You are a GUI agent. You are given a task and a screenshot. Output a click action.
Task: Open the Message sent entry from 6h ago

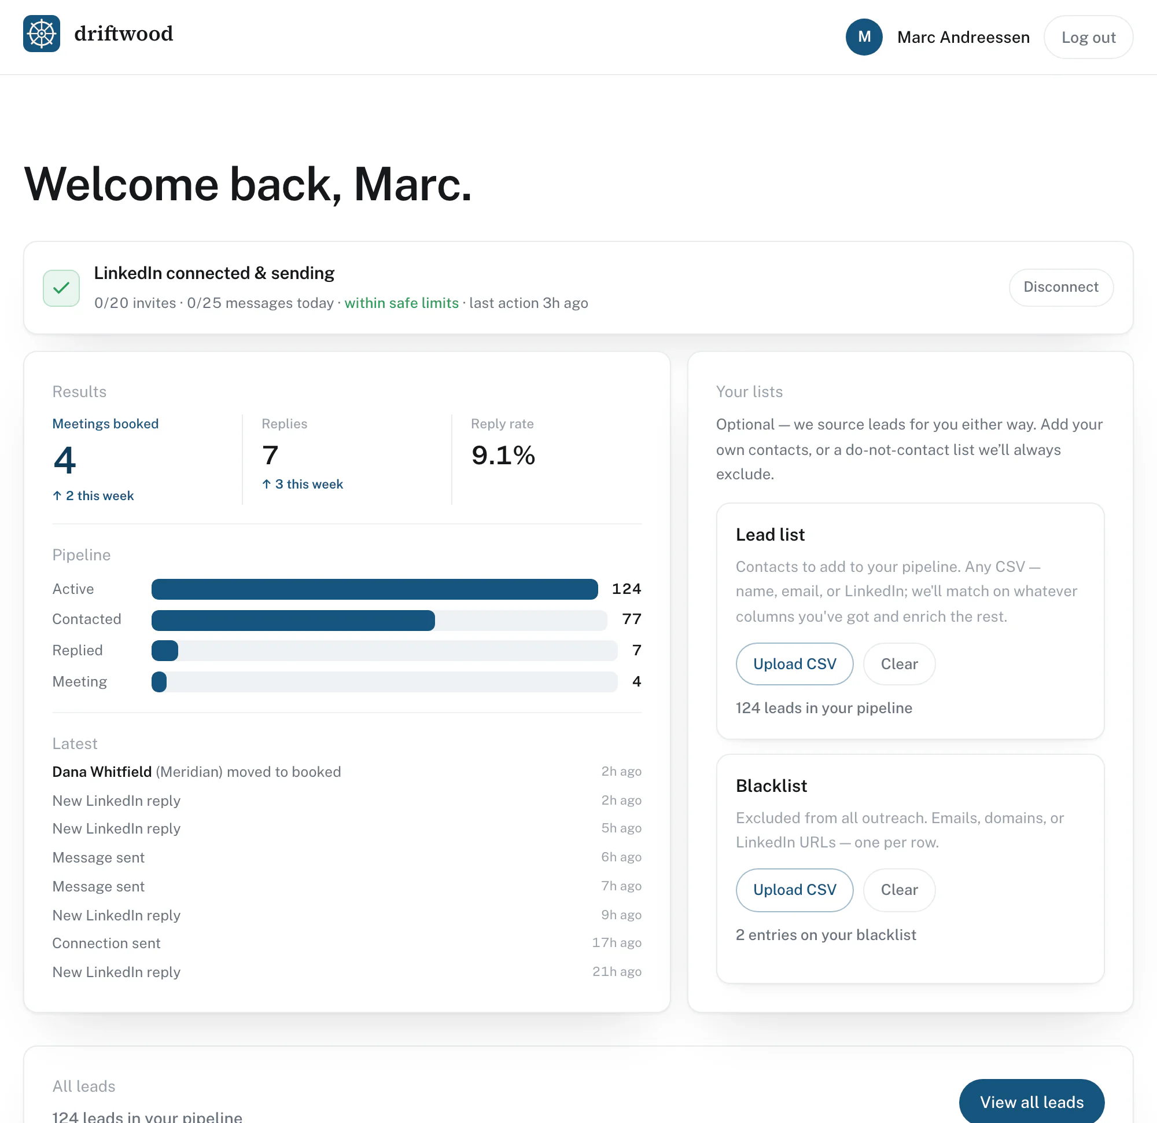click(x=347, y=857)
